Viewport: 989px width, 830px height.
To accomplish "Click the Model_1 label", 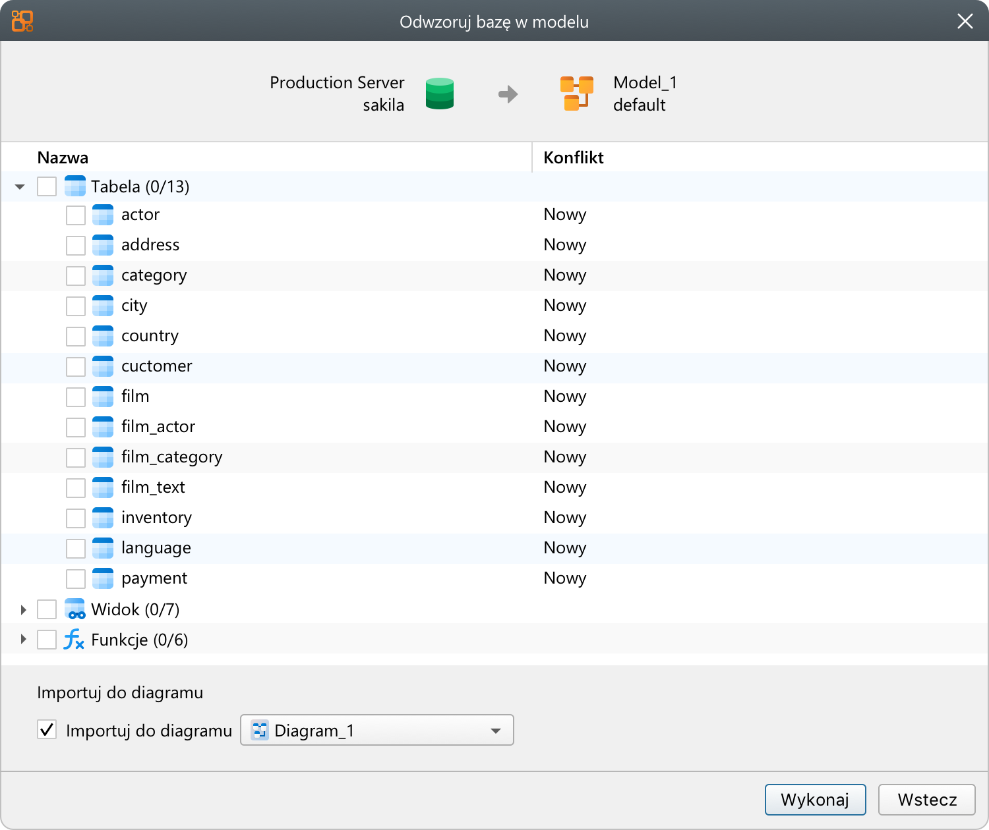I will [x=645, y=82].
